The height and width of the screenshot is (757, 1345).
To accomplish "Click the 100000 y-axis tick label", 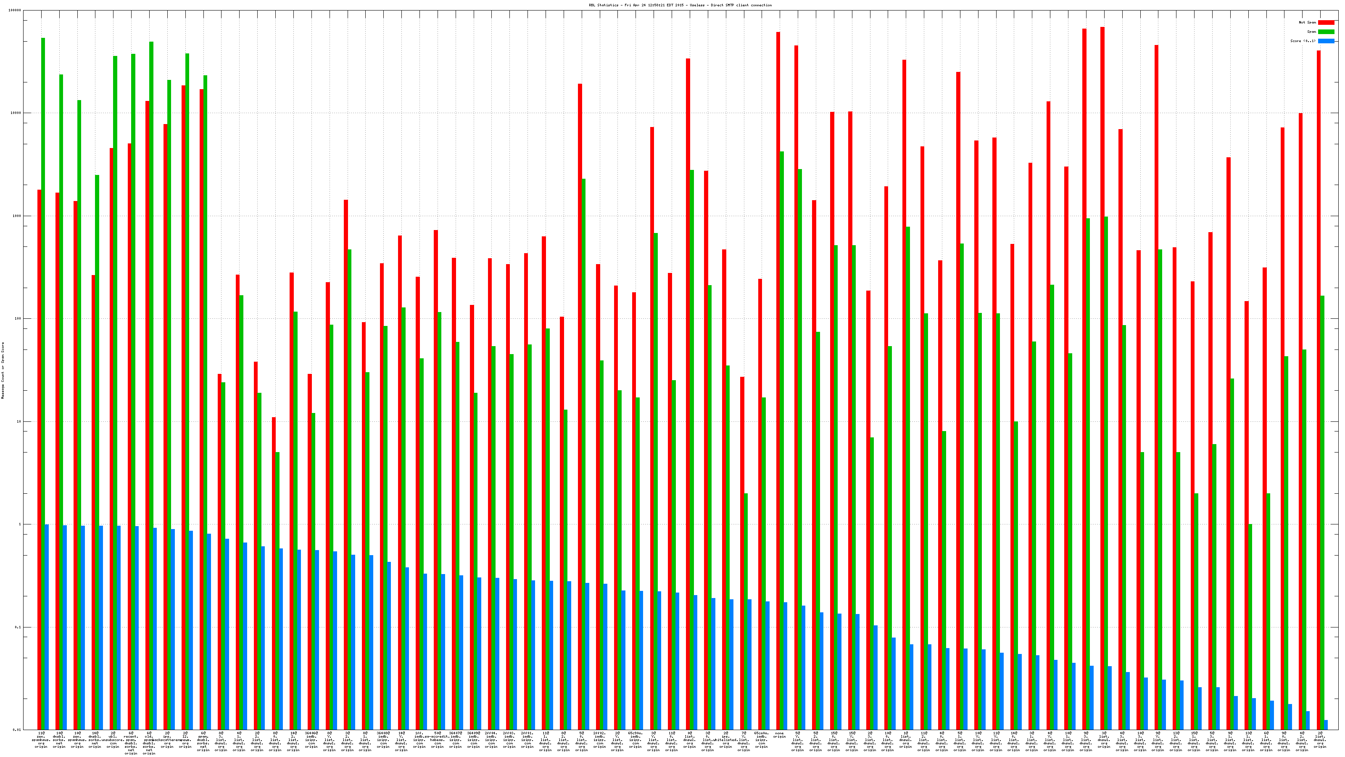I will click(x=15, y=11).
